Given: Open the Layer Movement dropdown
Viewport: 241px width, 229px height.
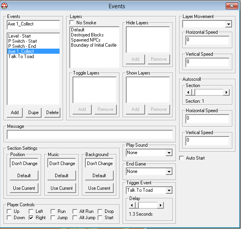Looking at the screenshot, I should [x=228, y=24].
